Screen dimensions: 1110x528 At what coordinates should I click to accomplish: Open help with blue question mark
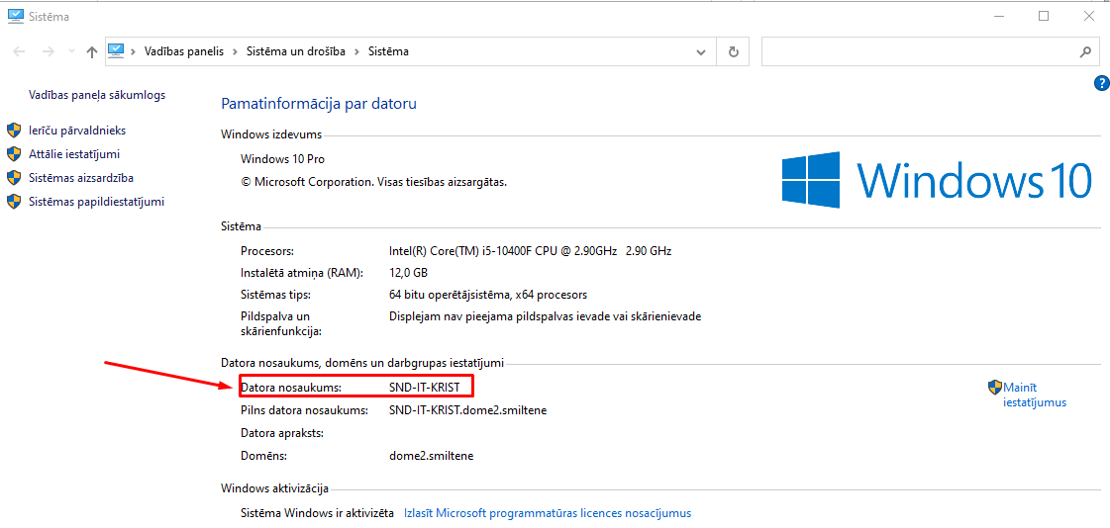1101,83
